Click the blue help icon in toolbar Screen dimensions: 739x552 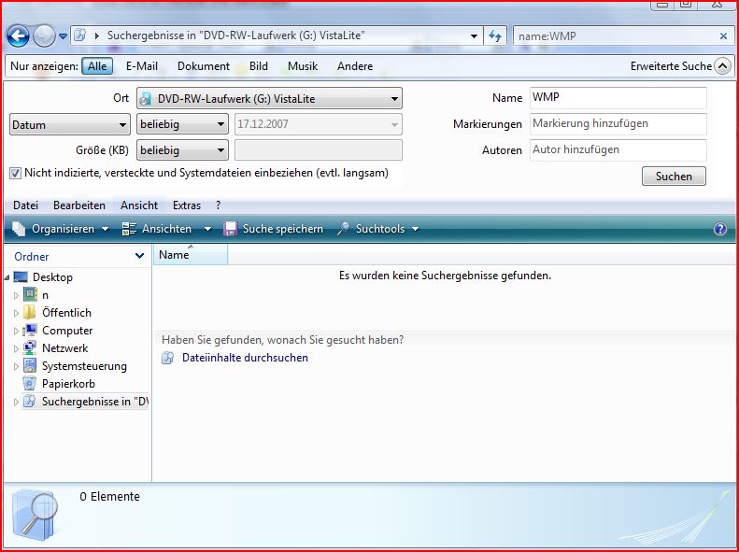[720, 229]
